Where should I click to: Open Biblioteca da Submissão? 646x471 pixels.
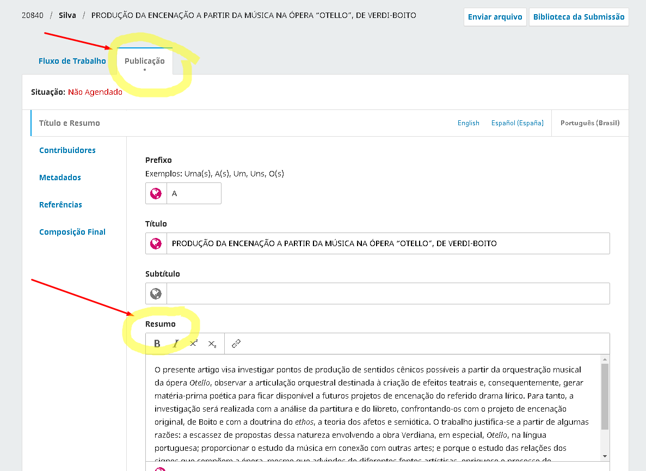579,17
